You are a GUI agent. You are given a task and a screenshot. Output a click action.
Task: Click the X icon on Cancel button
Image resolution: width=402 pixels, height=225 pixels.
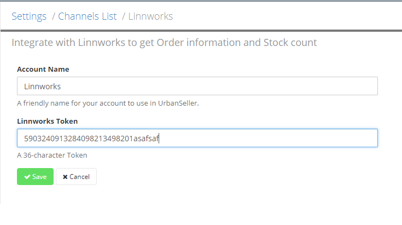[x=65, y=177]
